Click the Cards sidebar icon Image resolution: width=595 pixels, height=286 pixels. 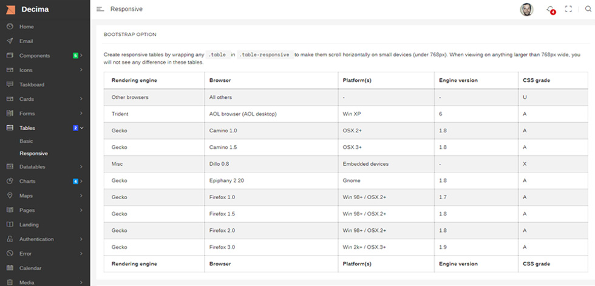coord(10,98)
